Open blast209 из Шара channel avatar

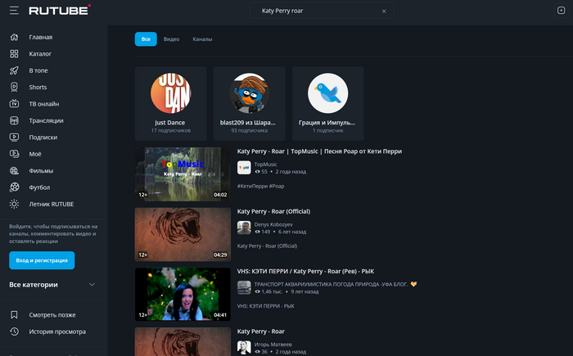(249, 92)
